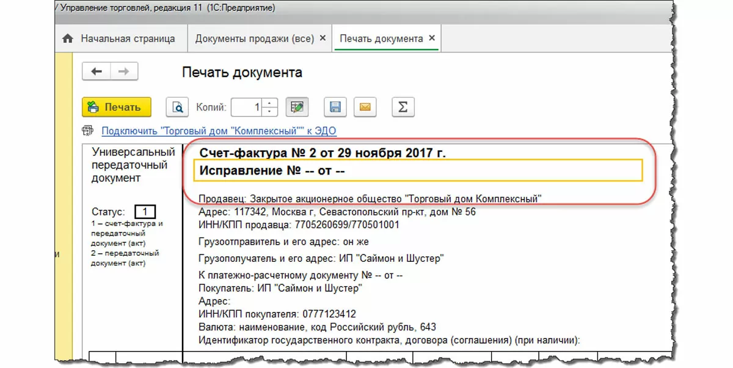733x368 pixels.
Task: Select the Печать документа tab
Action: pos(381,38)
